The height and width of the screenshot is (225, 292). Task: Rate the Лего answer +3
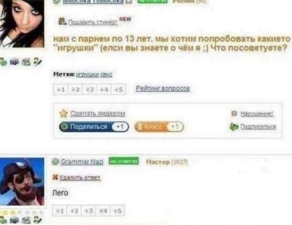click(x=88, y=211)
